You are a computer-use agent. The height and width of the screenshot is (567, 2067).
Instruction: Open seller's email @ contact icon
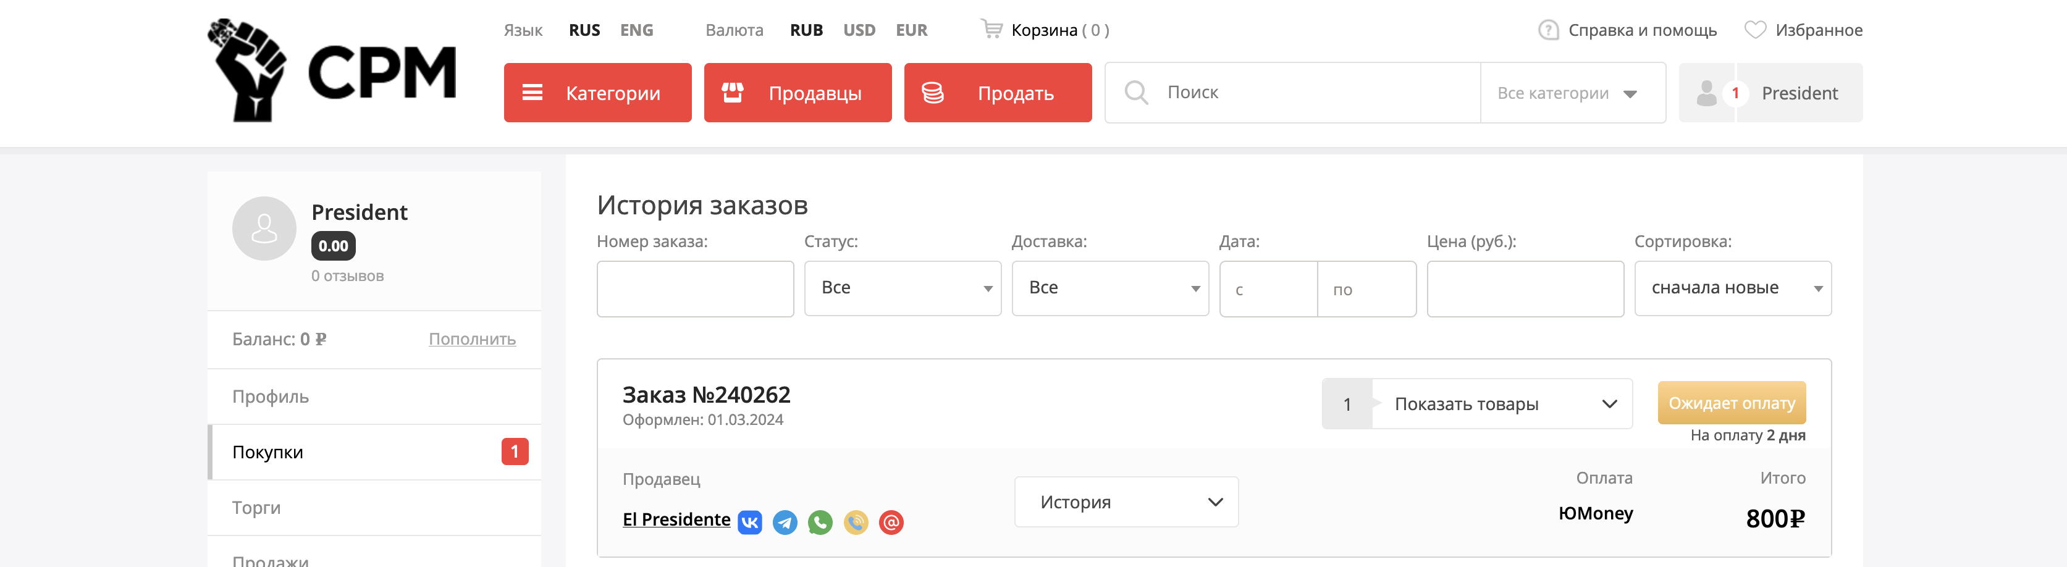(x=891, y=522)
